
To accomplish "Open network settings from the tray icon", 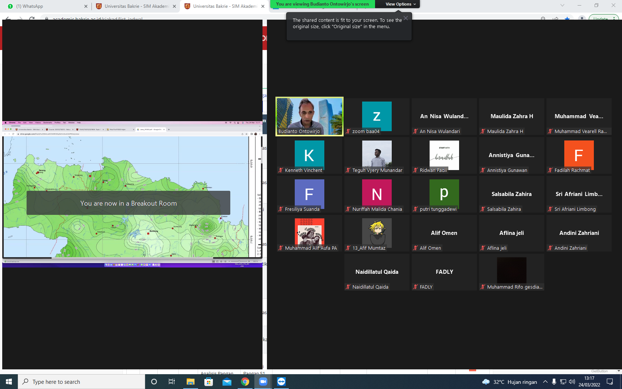I will click(x=563, y=382).
